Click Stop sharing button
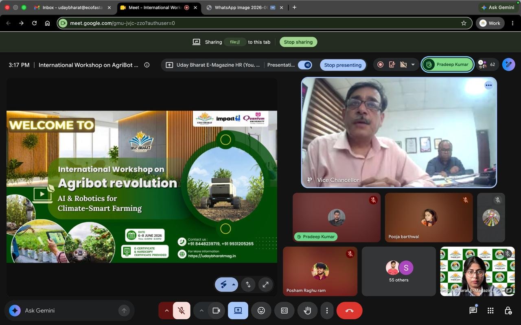Image resolution: width=521 pixels, height=325 pixels. pyautogui.click(x=298, y=42)
